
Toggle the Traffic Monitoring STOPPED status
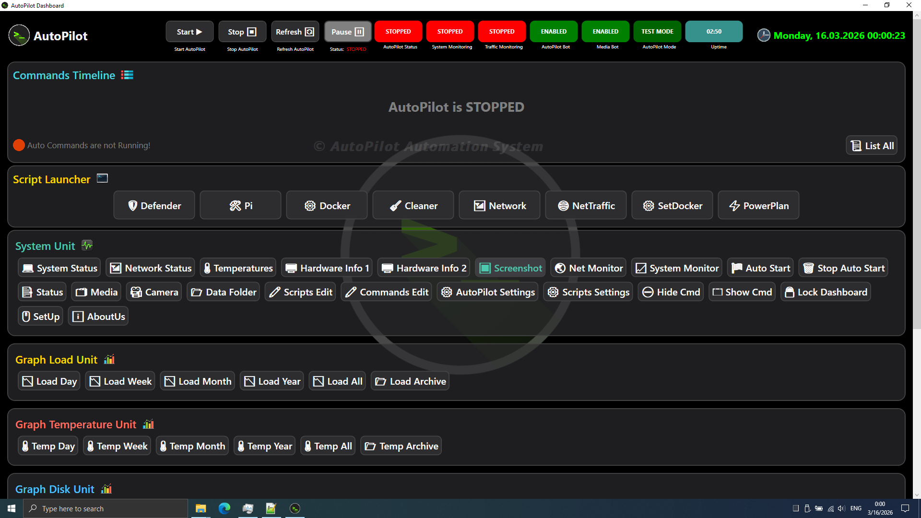click(x=502, y=32)
